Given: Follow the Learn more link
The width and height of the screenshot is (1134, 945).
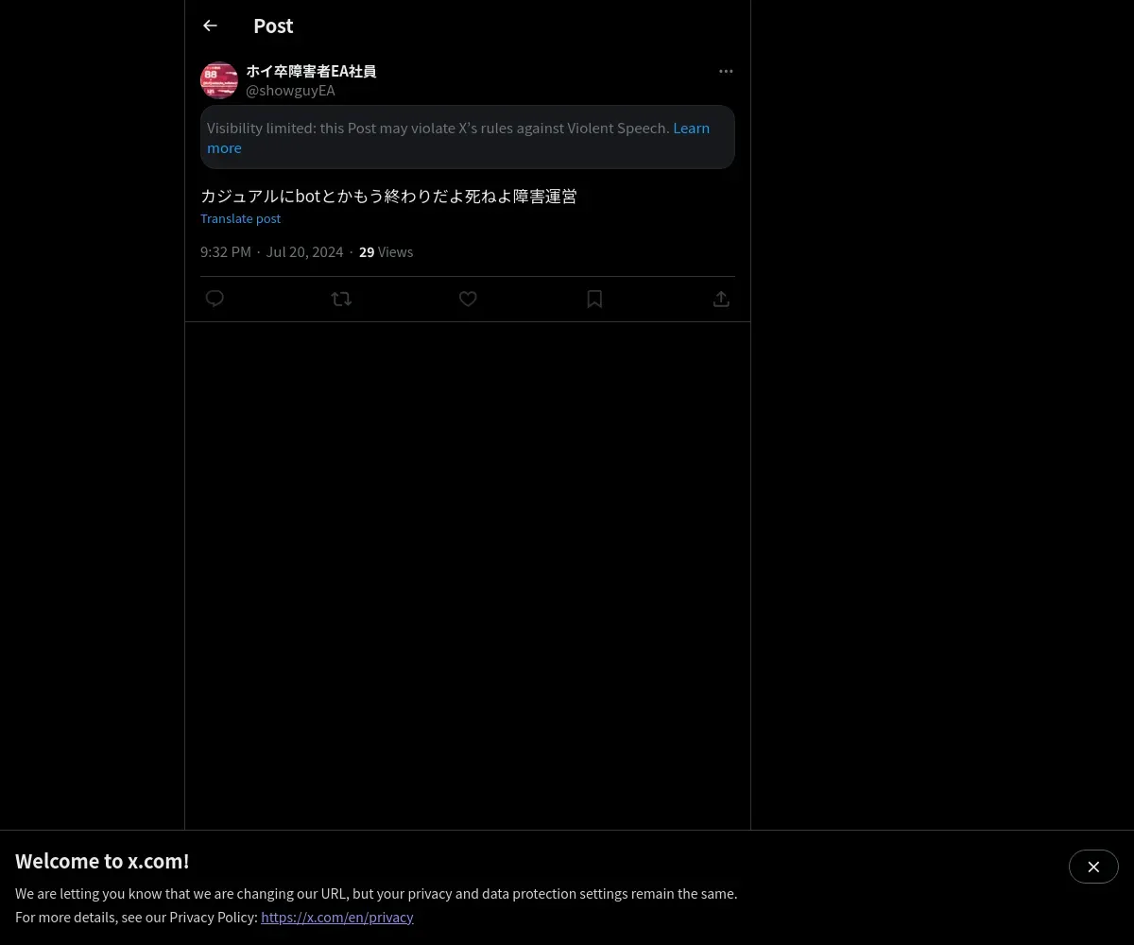Looking at the screenshot, I should pos(458,138).
